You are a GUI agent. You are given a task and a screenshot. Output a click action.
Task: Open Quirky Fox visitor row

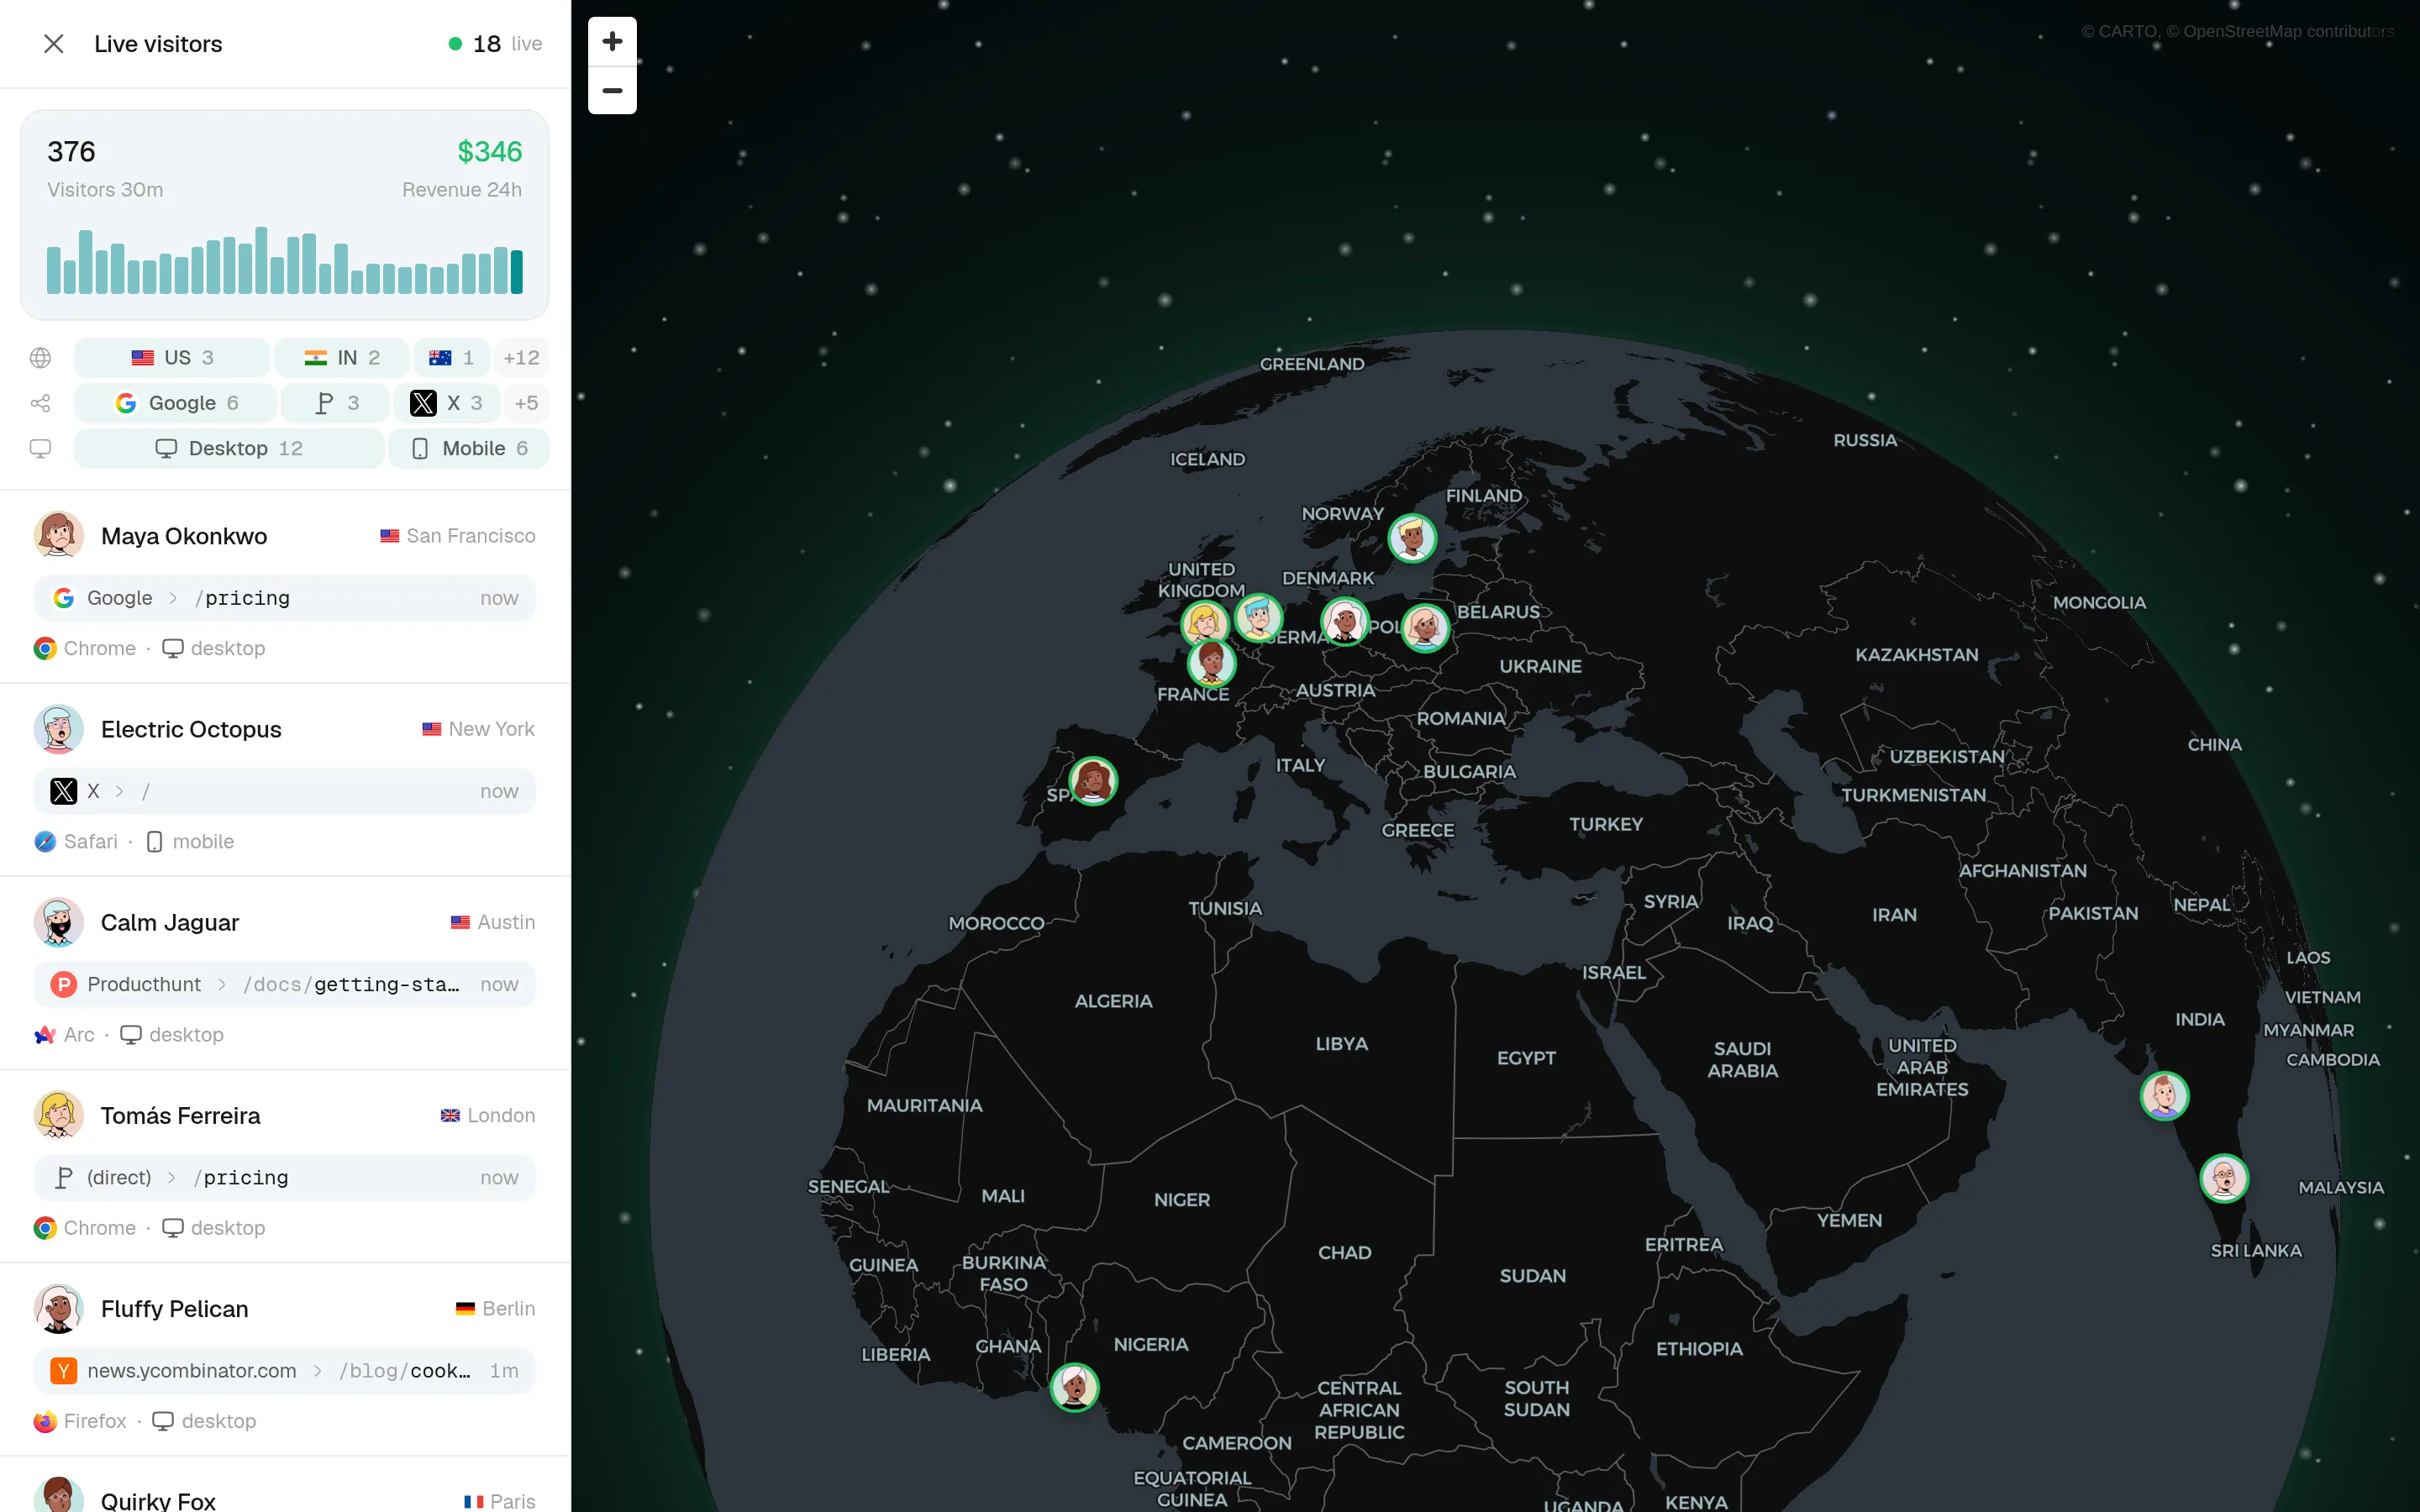(285, 1485)
